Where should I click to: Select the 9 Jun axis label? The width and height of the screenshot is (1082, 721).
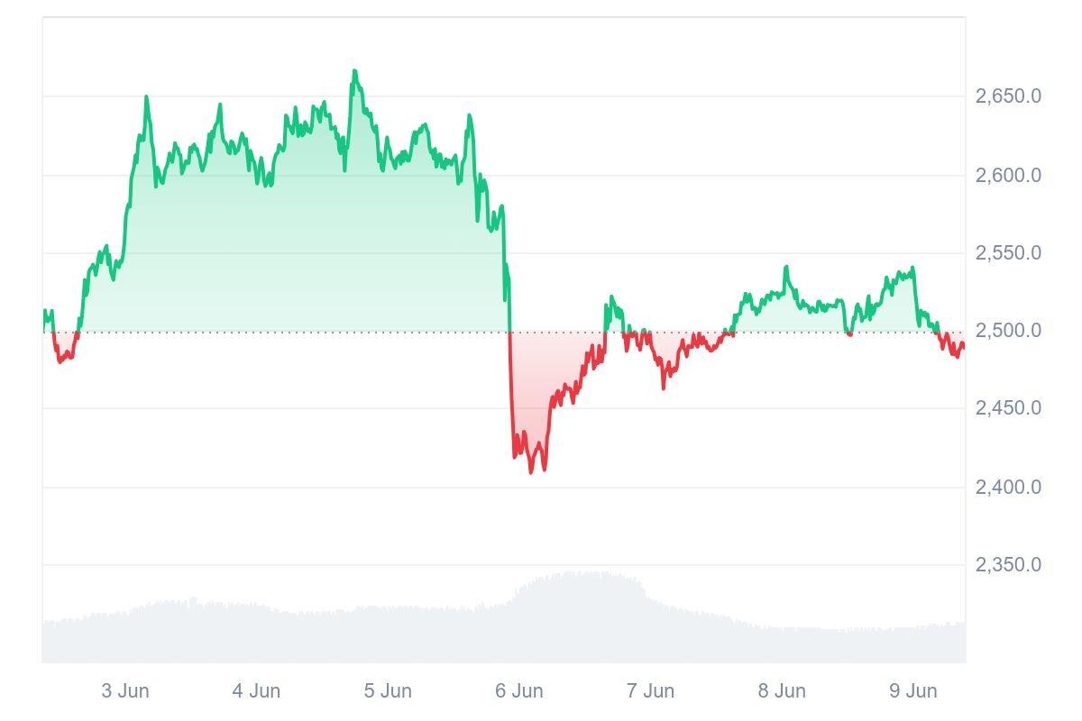[913, 691]
